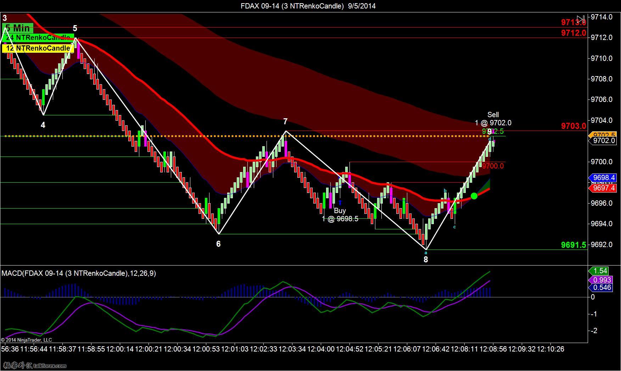Click the '1 @ 9702.0' execution text
This screenshot has width=621, height=371.
[x=493, y=123]
